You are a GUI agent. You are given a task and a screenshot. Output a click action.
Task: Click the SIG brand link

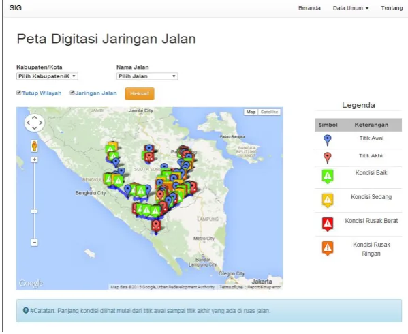point(16,7)
